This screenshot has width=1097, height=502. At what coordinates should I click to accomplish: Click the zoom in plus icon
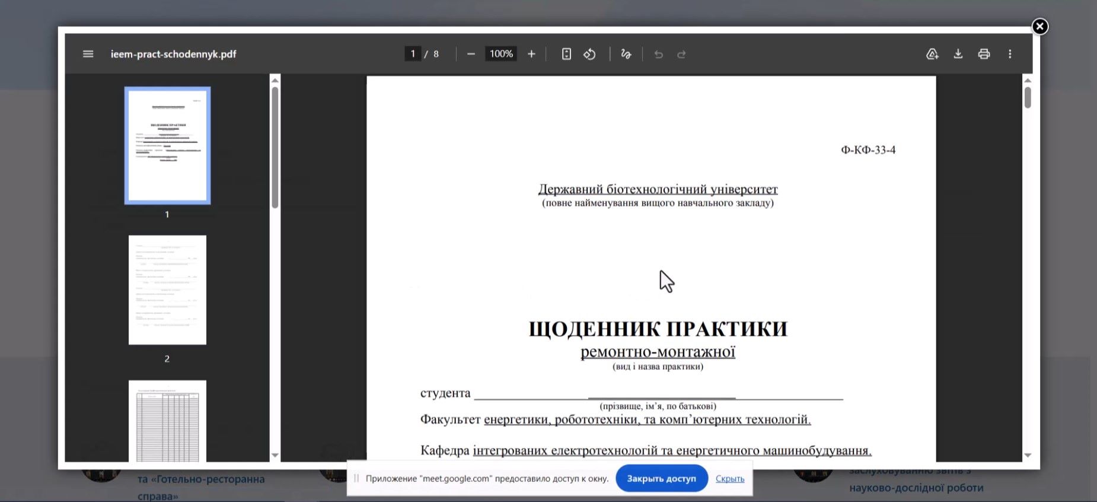tap(531, 54)
